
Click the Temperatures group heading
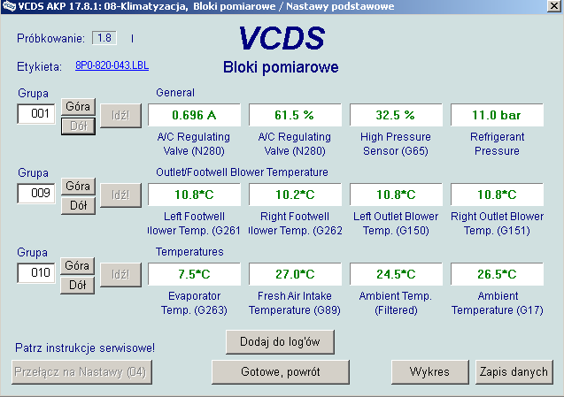[x=189, y=252]
